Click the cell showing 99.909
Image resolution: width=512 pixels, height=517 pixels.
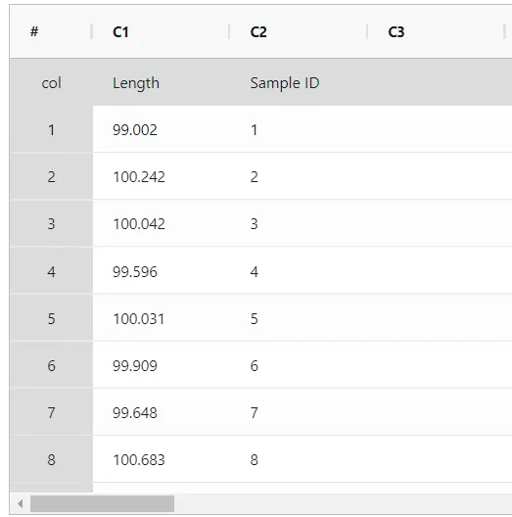(162, 365)
